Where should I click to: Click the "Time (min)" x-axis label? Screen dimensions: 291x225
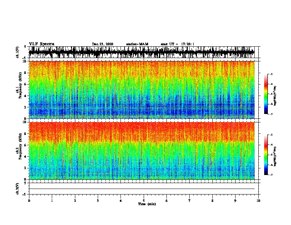[147, 204]
